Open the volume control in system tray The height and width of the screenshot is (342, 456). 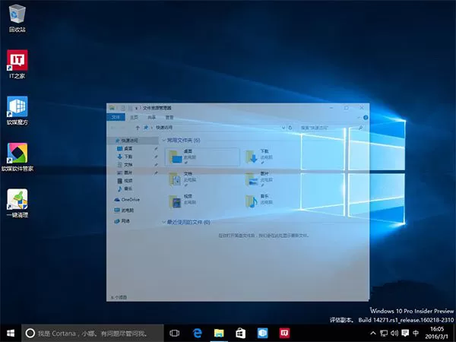(x=394, y=333)
